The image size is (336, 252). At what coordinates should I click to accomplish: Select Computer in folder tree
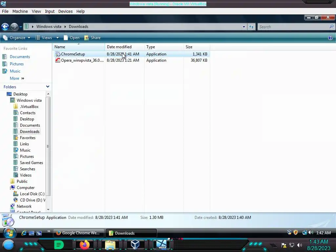tap(26, 187)
